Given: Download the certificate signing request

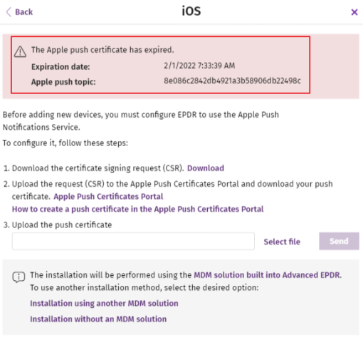Looking at the screenshot, I should pos(206,168).
